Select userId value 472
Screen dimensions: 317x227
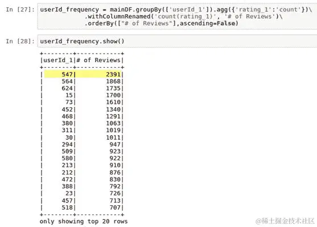tap(67, 179)
